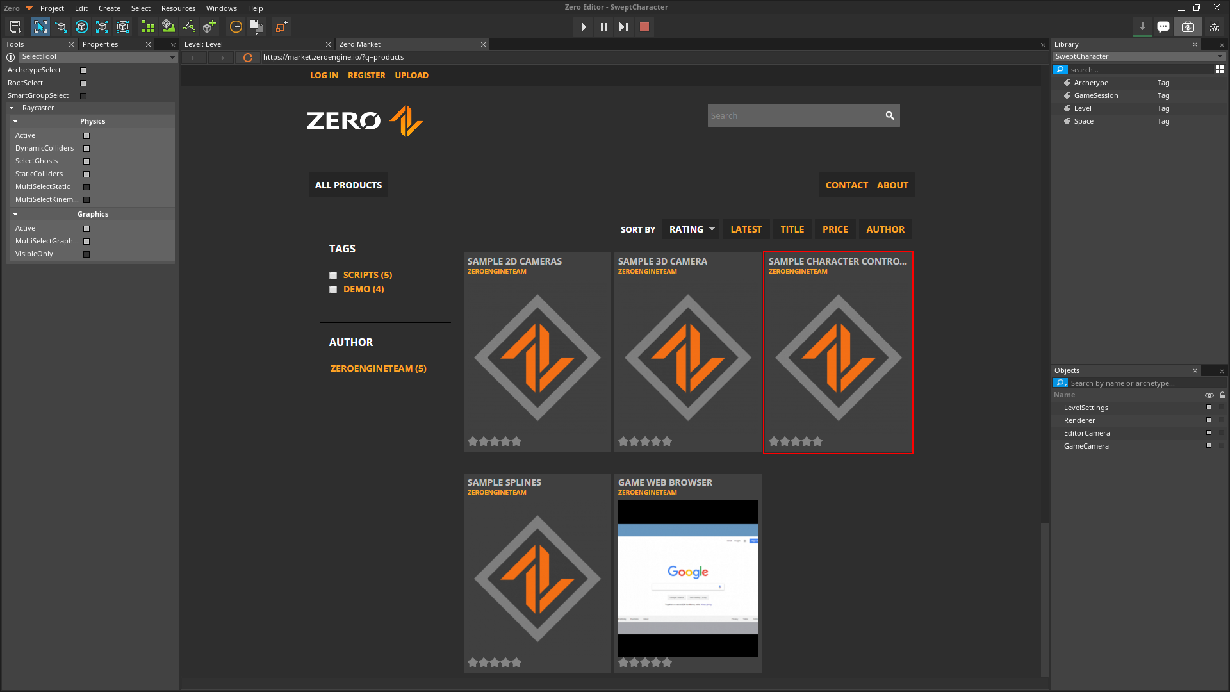The image size is (1230, 692).
Task: Collapse the Physics section
Action: (15, 121)
